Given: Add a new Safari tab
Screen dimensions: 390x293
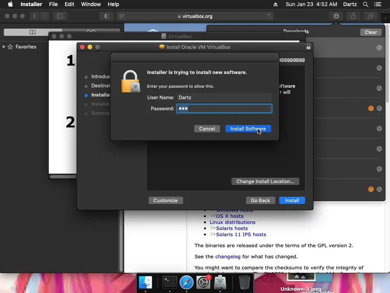Looking at the screenshot, I should pos(385,18).
